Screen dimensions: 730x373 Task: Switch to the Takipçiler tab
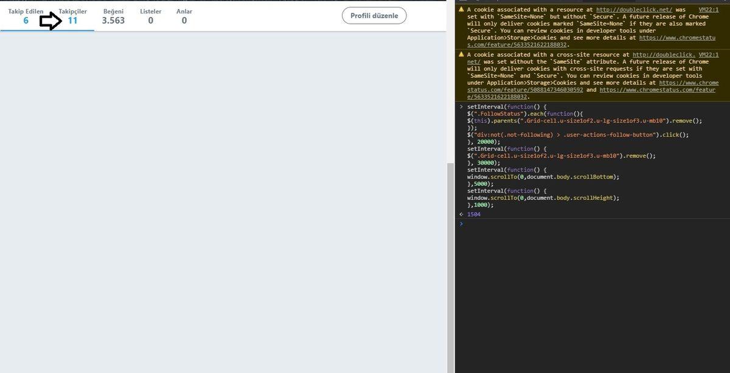[x=72, y=16]
